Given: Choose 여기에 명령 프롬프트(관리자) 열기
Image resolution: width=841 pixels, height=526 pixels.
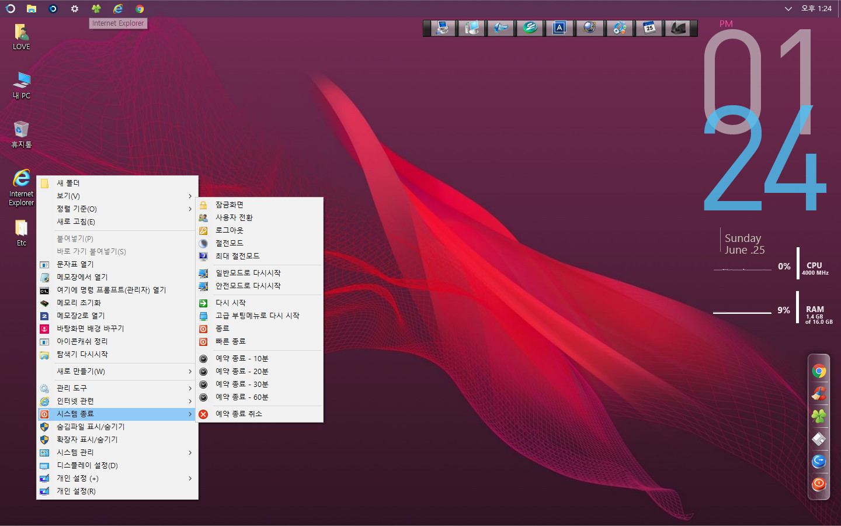Looking at the screenshot, I should pos(117,290).
